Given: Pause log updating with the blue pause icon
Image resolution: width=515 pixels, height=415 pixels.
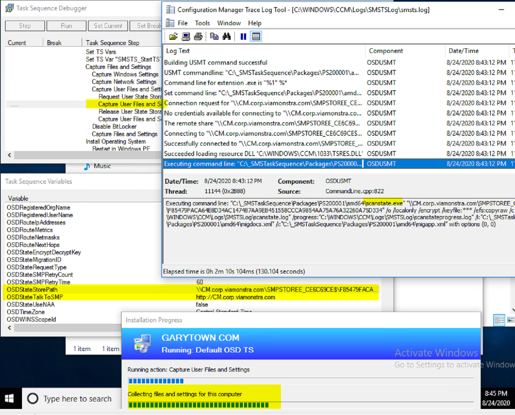Looking at the screenshot, I should point(243,36).
